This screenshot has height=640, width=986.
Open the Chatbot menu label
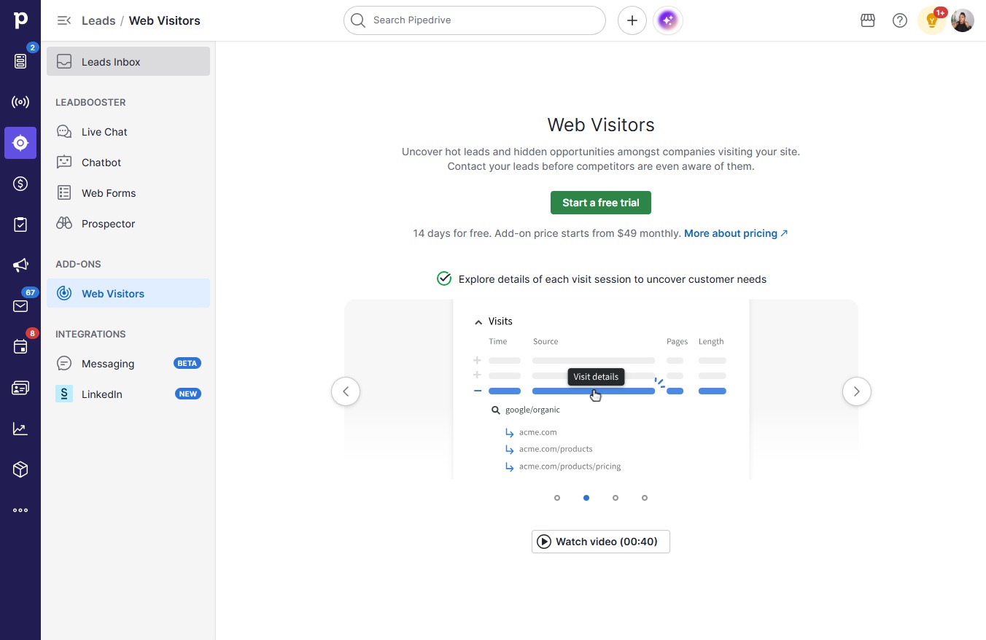[101, 163]
